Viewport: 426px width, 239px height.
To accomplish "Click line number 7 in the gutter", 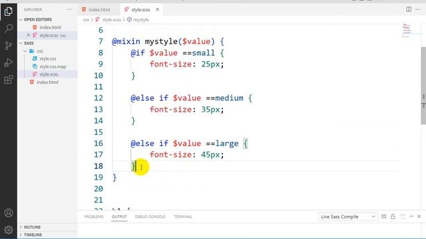I will click(101, 41).
